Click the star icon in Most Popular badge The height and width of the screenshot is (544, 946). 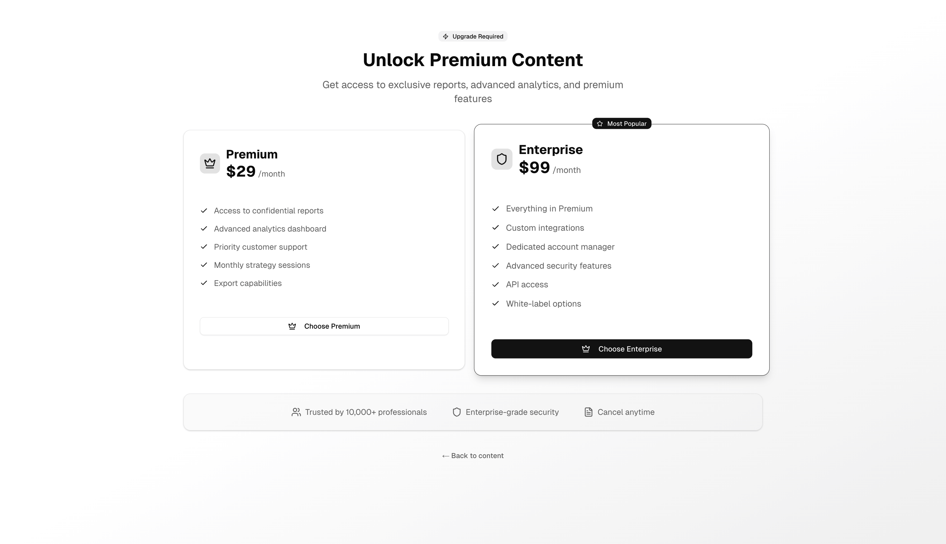600,124
